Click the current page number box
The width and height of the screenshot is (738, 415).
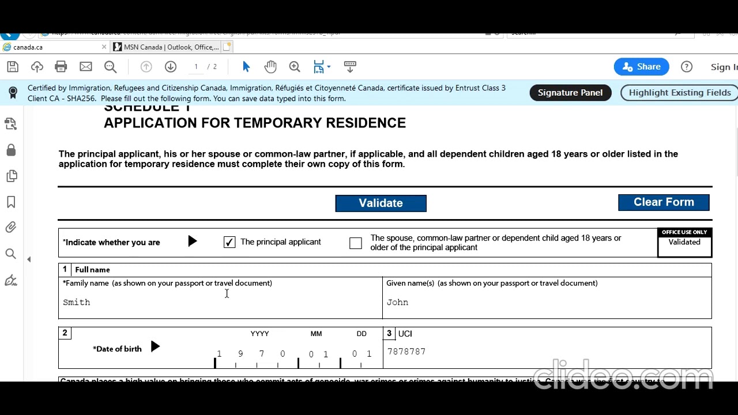click(196, 67)
